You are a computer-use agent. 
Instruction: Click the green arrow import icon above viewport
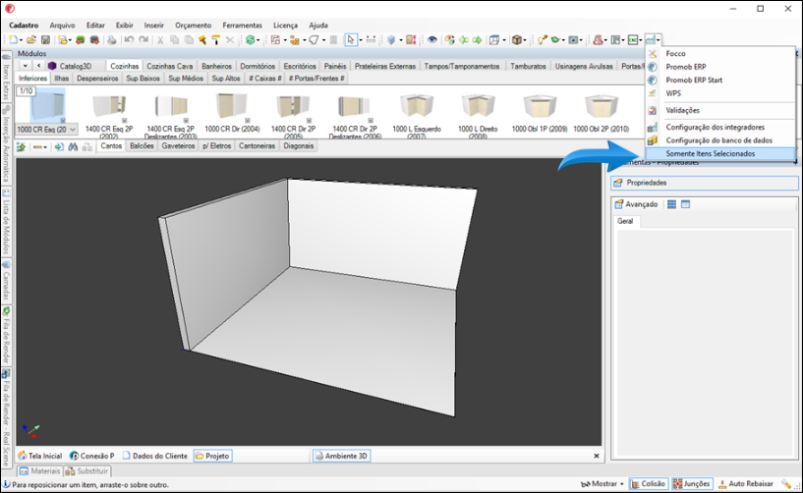tap(59, 146)
